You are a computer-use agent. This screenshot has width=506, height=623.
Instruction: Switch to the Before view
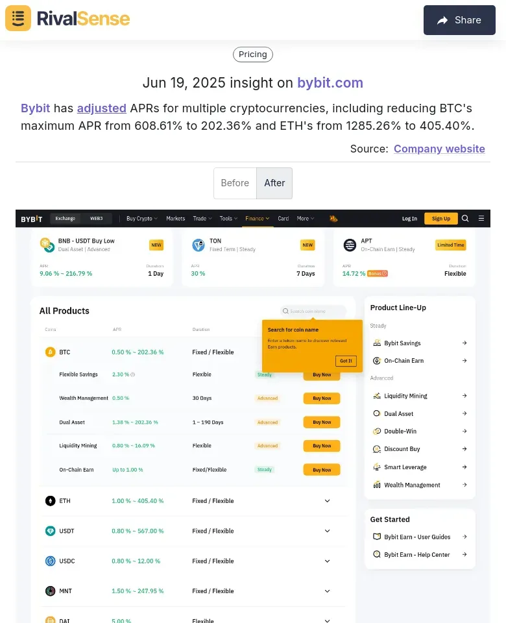(235, 183)
